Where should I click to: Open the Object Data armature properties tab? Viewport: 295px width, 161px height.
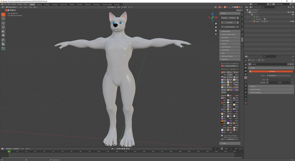(x=245, y=95)
